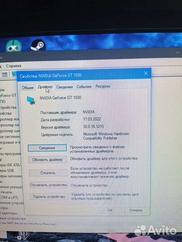Screen dimensions: 182x242
Task: Open the Steam desktop icon
Action: tap(38, 45)
